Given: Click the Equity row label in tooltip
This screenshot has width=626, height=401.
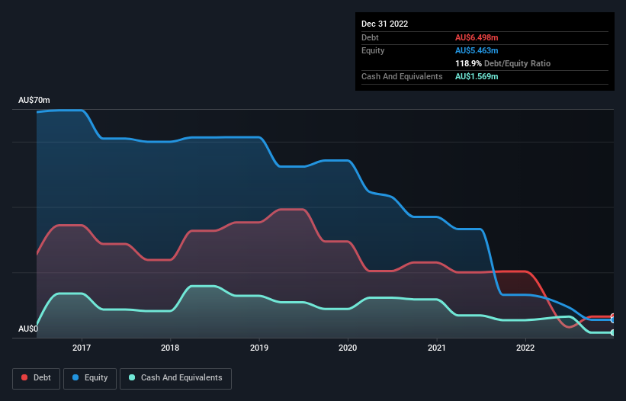Looking at the screenshot, I should pyautogui.click(x=373, y=50).
